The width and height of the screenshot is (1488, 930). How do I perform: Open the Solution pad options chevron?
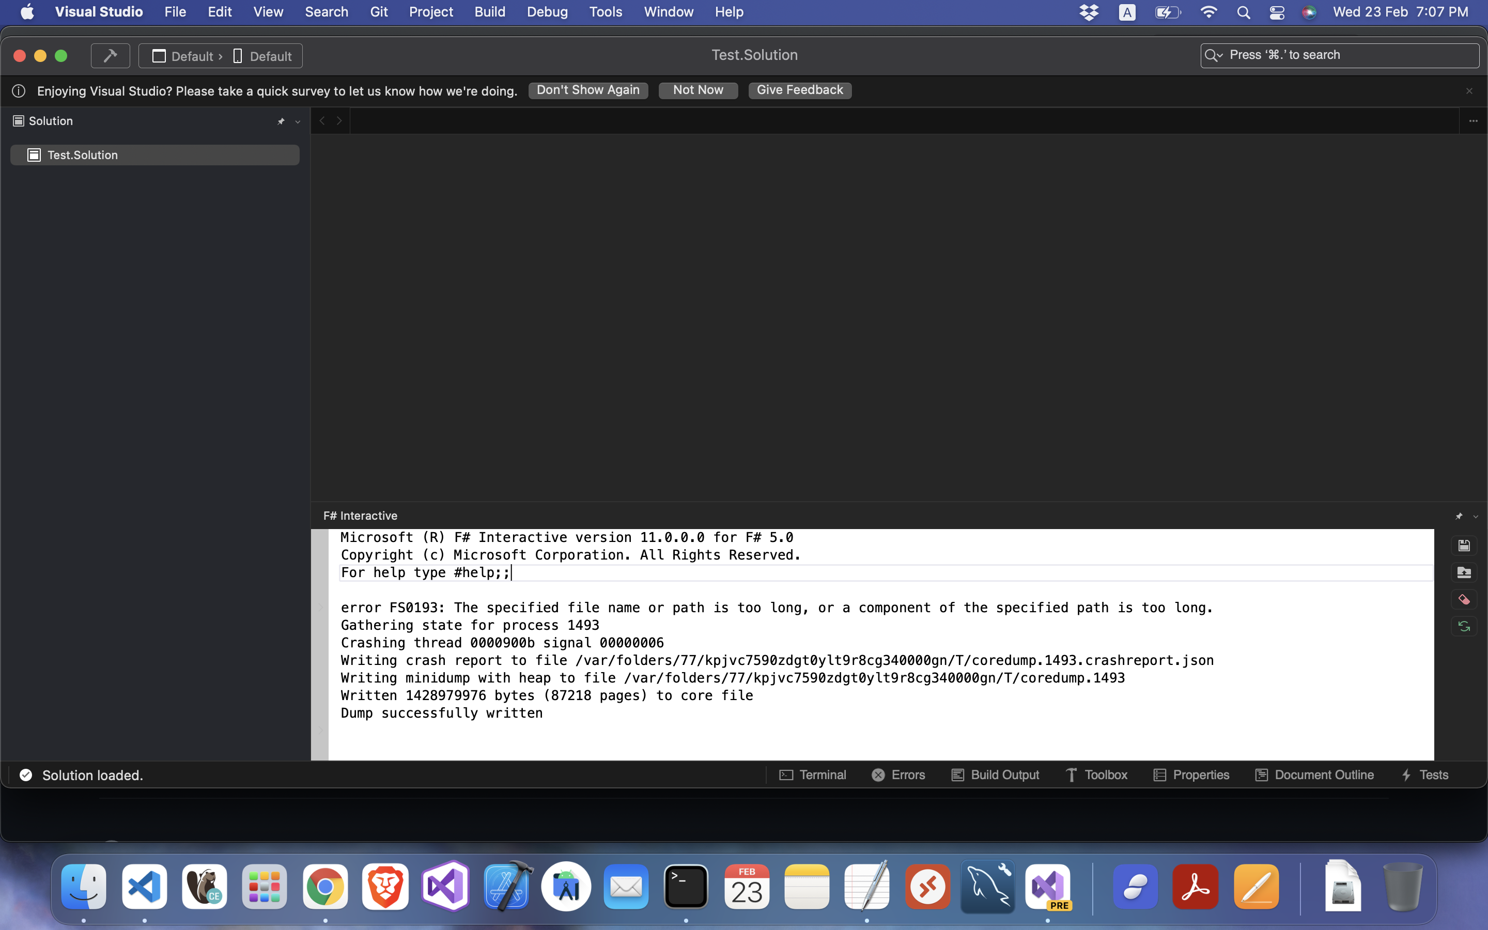tap(298, 121)
